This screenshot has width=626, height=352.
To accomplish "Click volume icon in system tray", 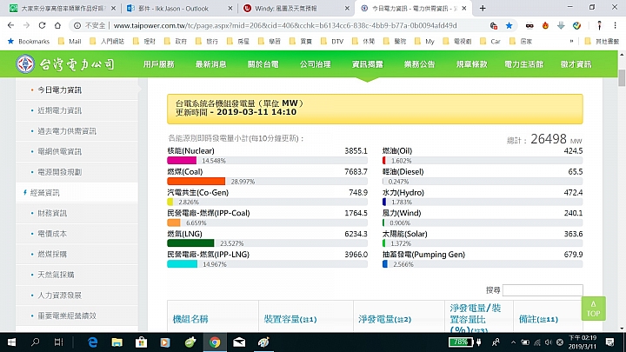I will (548, 342).
